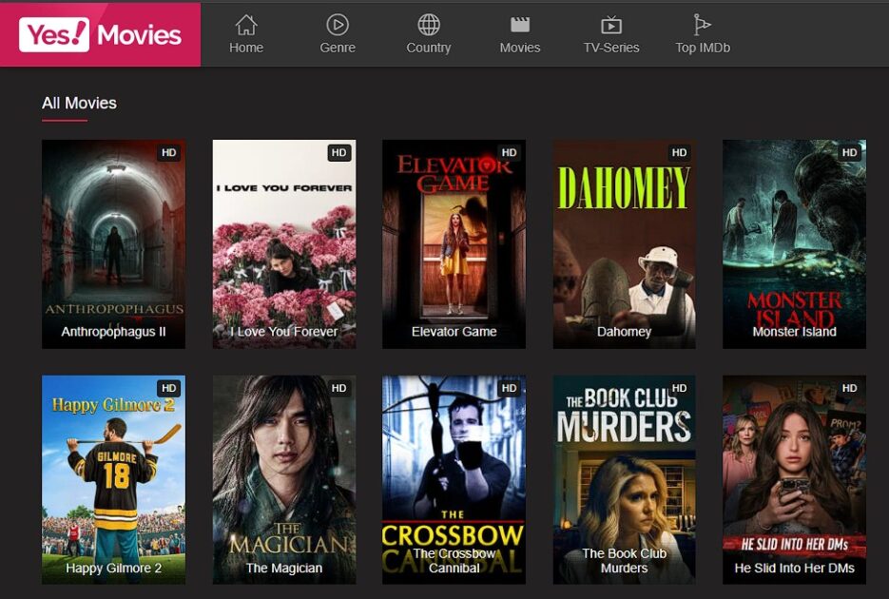Open The Crossbow Cannibal title link
Image resolution: width=889 pixels, height=599 pixels.
(x=454, y=560)
